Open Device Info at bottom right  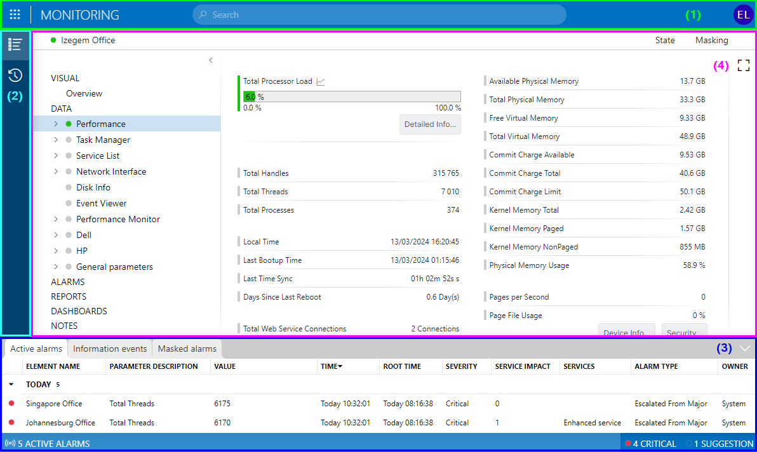626,331
